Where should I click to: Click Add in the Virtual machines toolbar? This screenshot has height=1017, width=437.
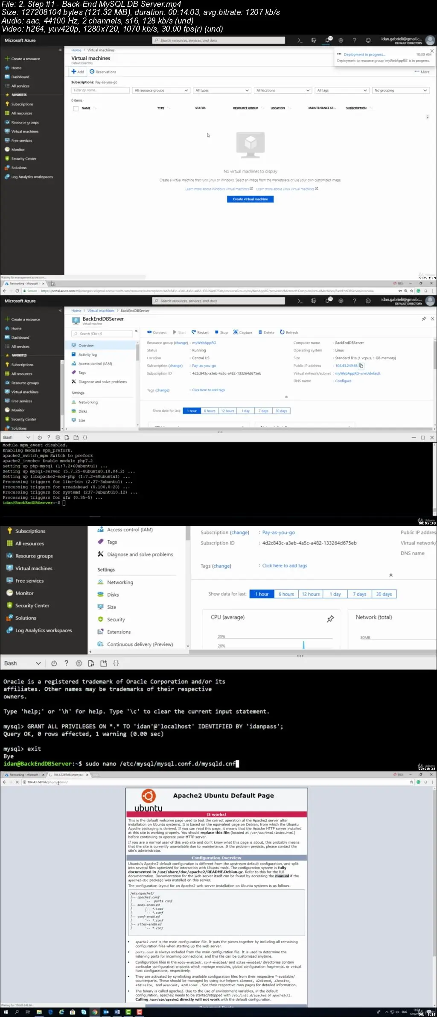point(78,72)
